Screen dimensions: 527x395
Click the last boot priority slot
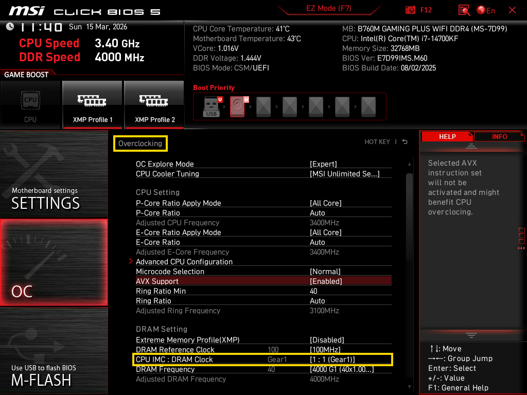(x=368, y=106)
